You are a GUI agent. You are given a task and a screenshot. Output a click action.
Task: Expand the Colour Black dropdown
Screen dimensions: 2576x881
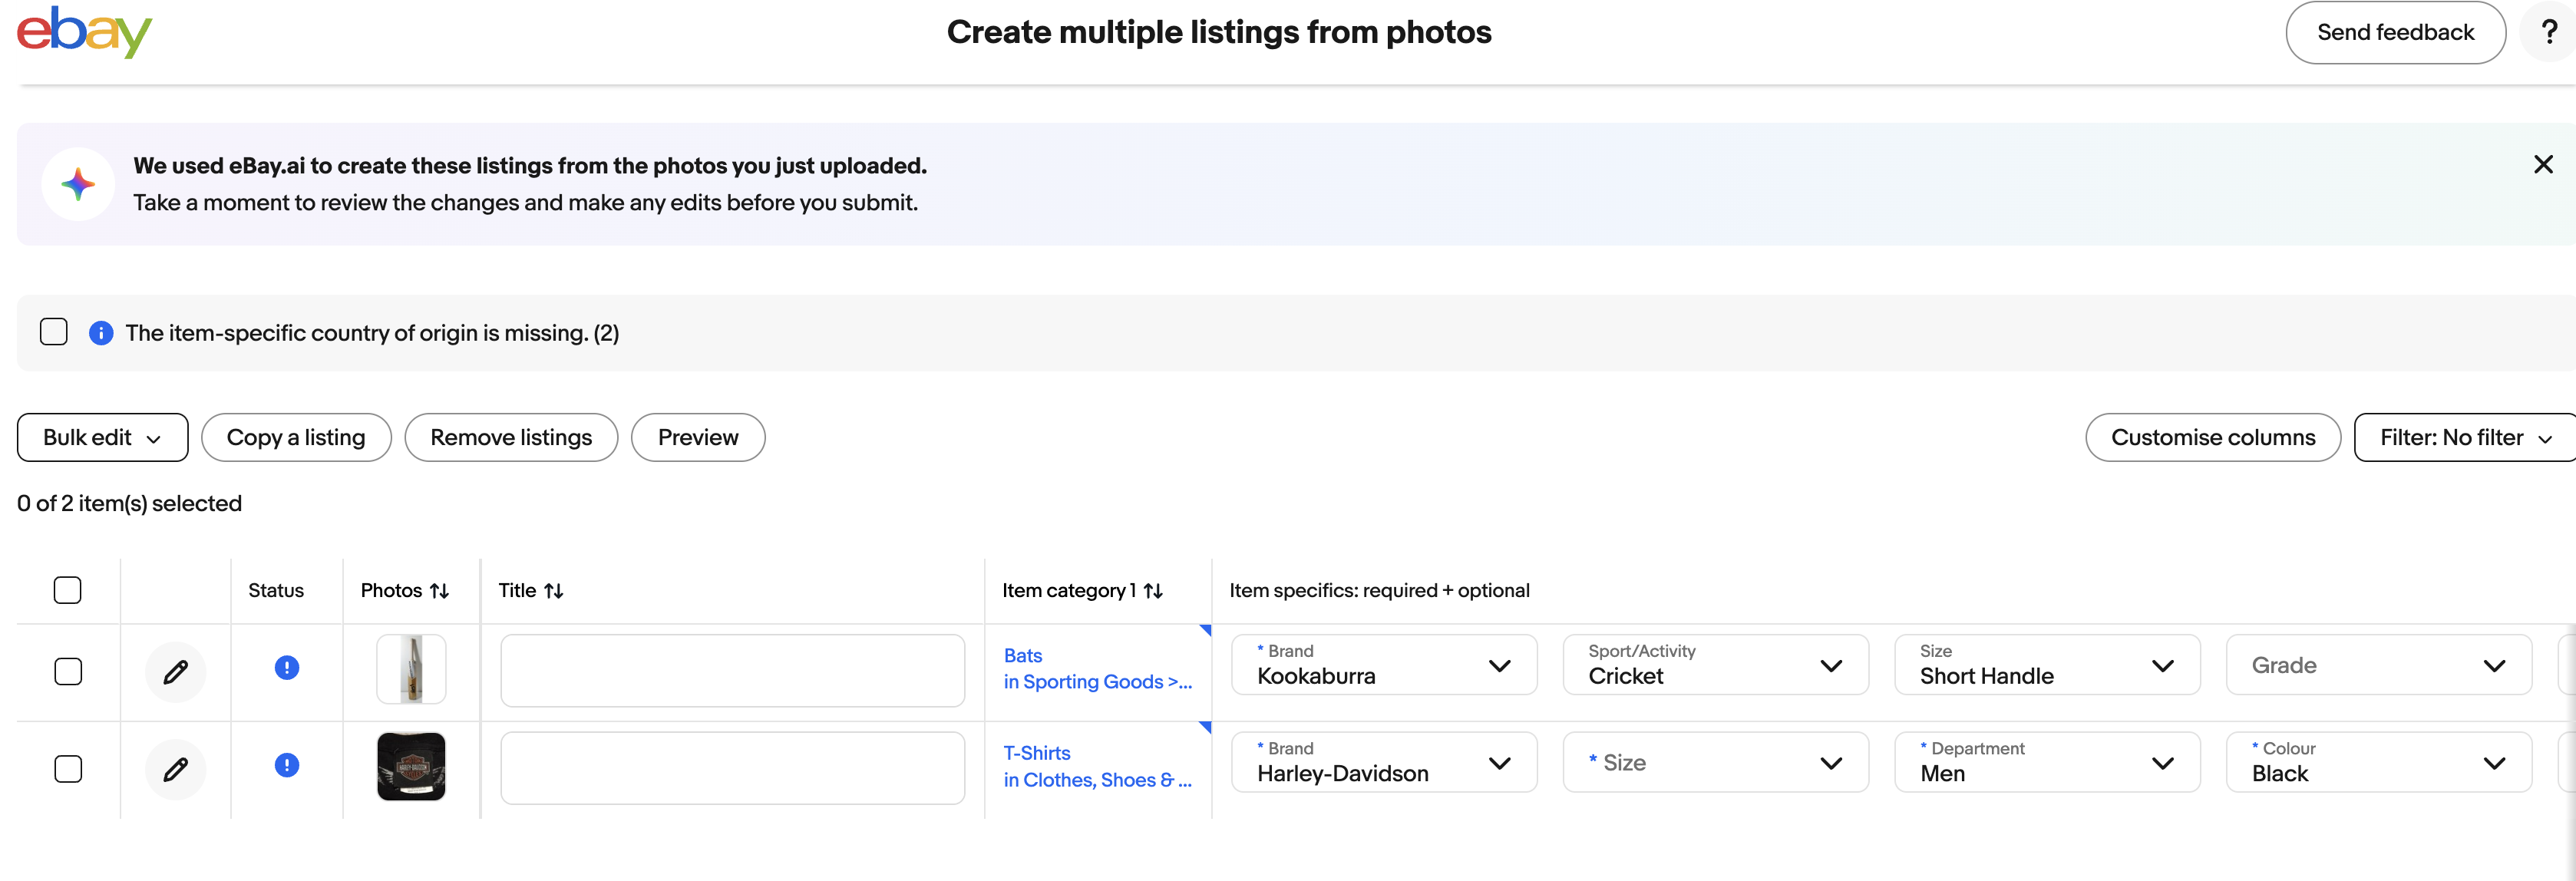(x=2379, y=762)
